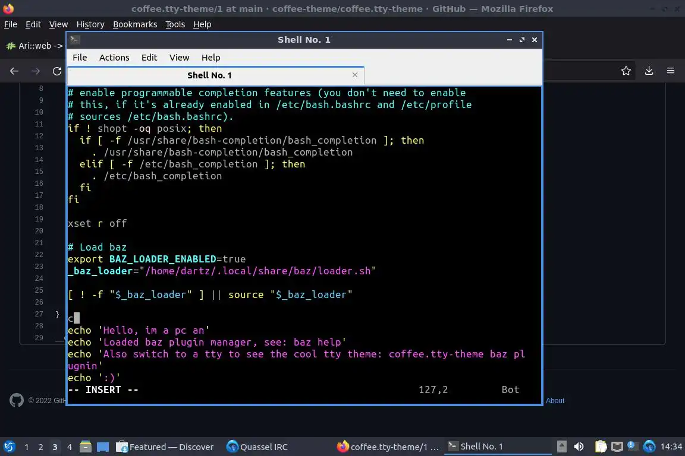
Task: Open the Quassel tray icon near the clock
Action: click(649, 446)
